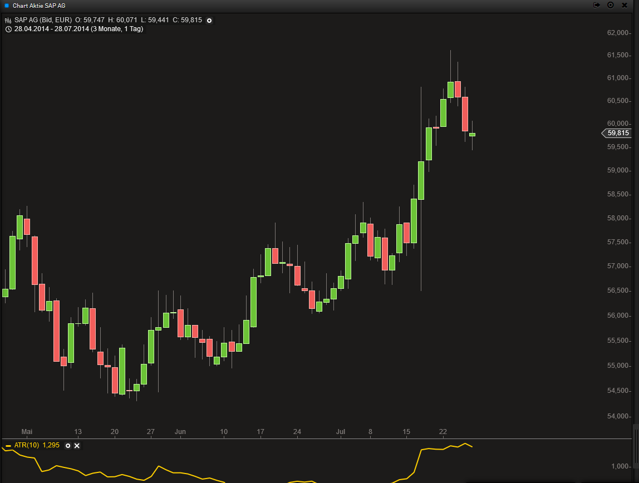This screenshot has height=483, width=639.
Task: Click the SAP AG (Bid, EUR) instrument label
Action: pyautogui.click(x=43, y=21)
